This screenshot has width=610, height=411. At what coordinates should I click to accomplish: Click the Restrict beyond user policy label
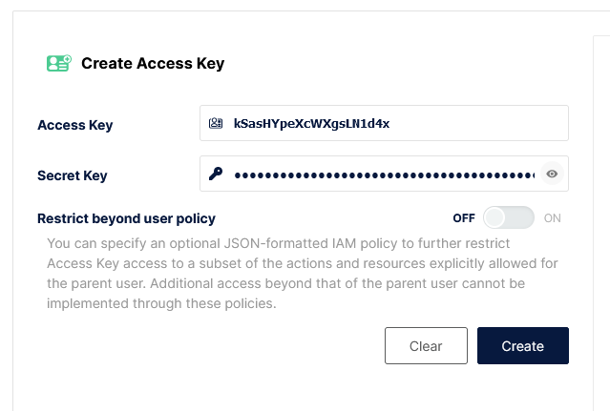coord(126,217)
